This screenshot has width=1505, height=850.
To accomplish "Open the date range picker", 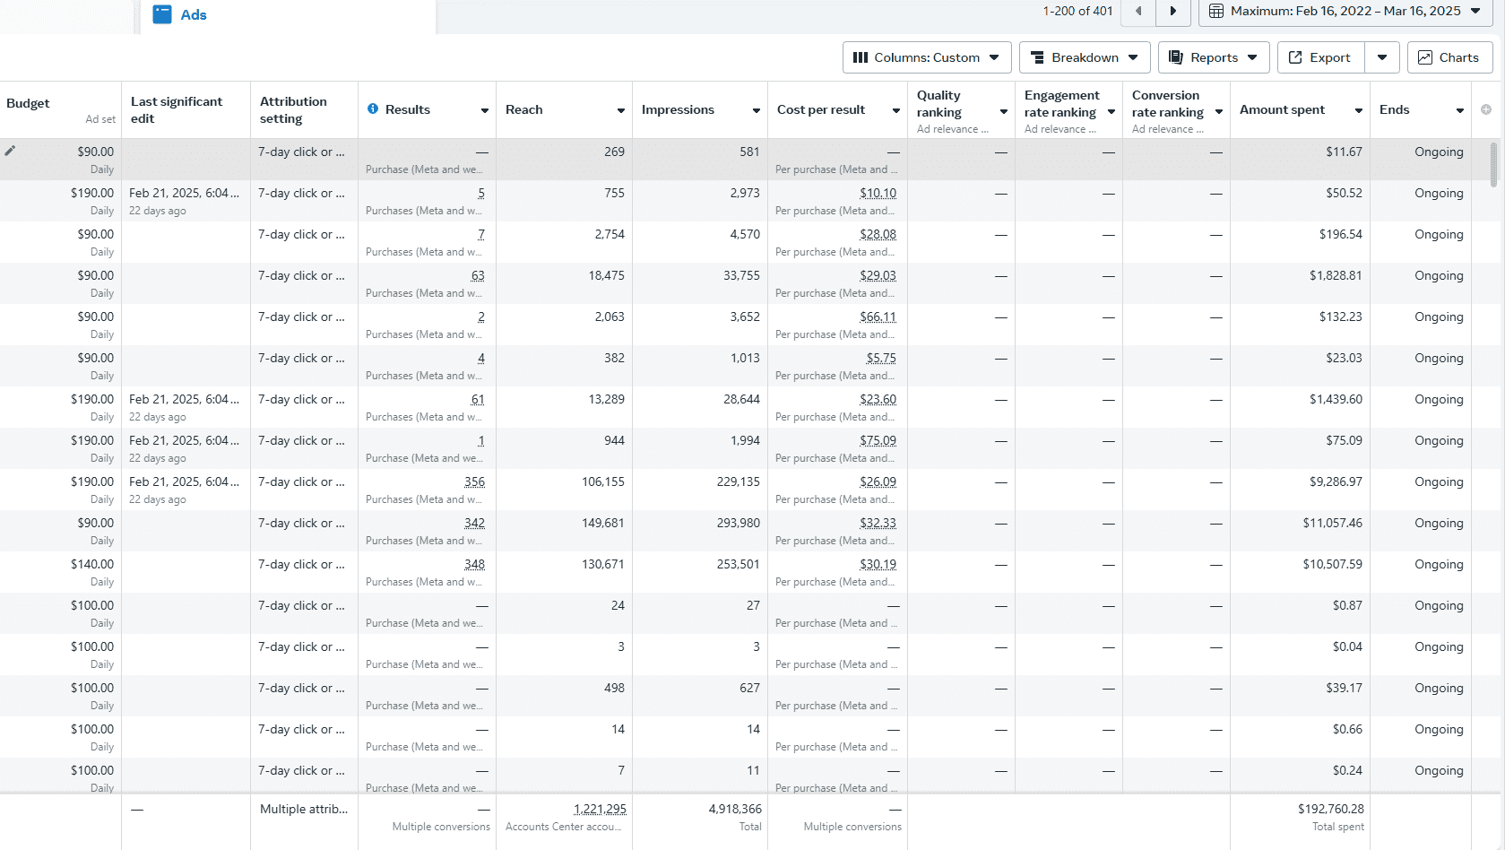I will [x=1345, y=12].
